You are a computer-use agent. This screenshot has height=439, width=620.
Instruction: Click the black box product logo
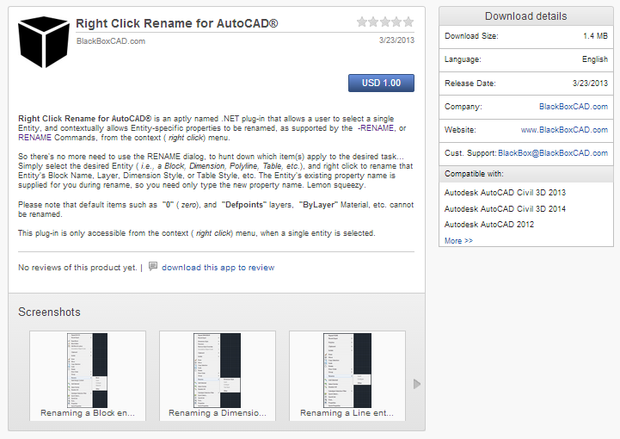point(44,42)
